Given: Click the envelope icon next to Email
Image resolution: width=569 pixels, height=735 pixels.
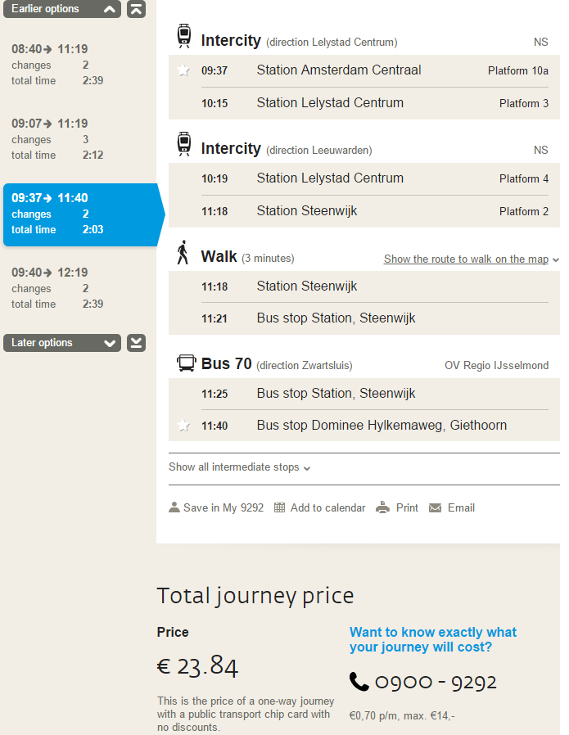Looking at the screenshot, I should [x=435, y=507].
